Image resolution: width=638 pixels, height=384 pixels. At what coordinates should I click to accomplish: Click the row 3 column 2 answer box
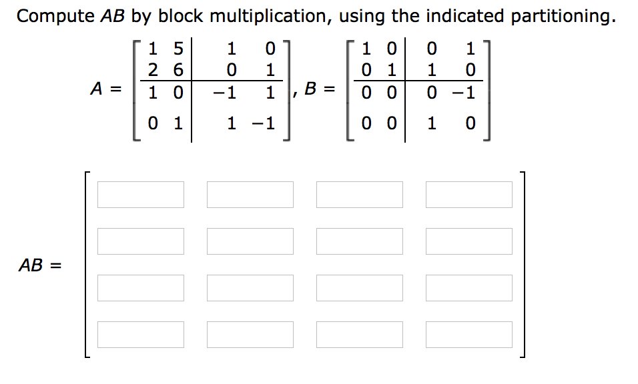(250, 288)
